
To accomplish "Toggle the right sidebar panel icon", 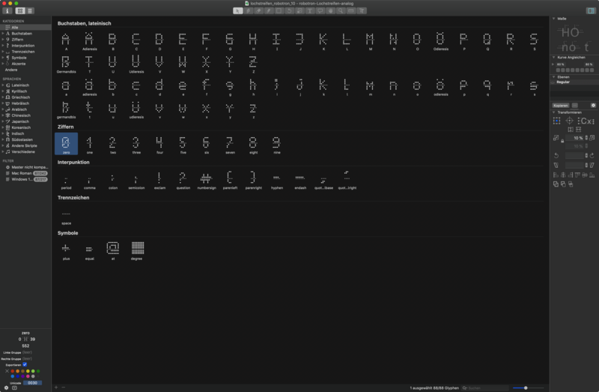I will coord(590,11).
